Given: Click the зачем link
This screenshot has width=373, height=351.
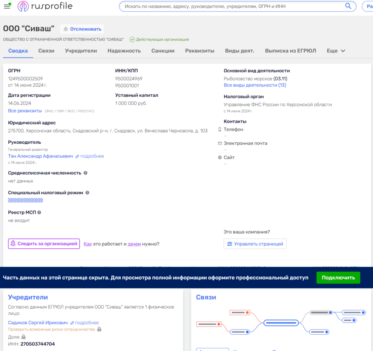Looking at the screenshot, I should tap(134, 244).
